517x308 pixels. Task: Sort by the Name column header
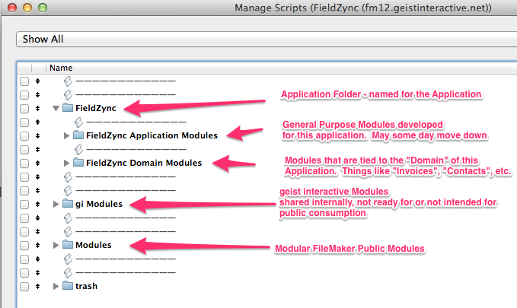coord(61,68)
